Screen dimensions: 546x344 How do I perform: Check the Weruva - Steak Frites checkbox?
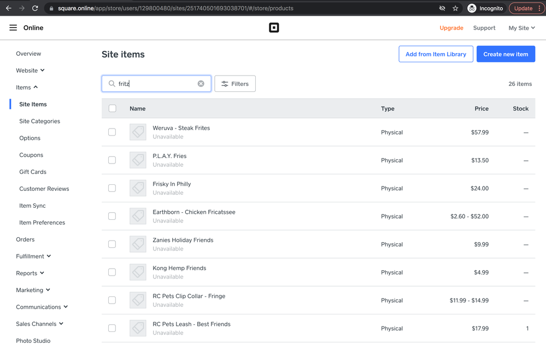pos(112,132)
